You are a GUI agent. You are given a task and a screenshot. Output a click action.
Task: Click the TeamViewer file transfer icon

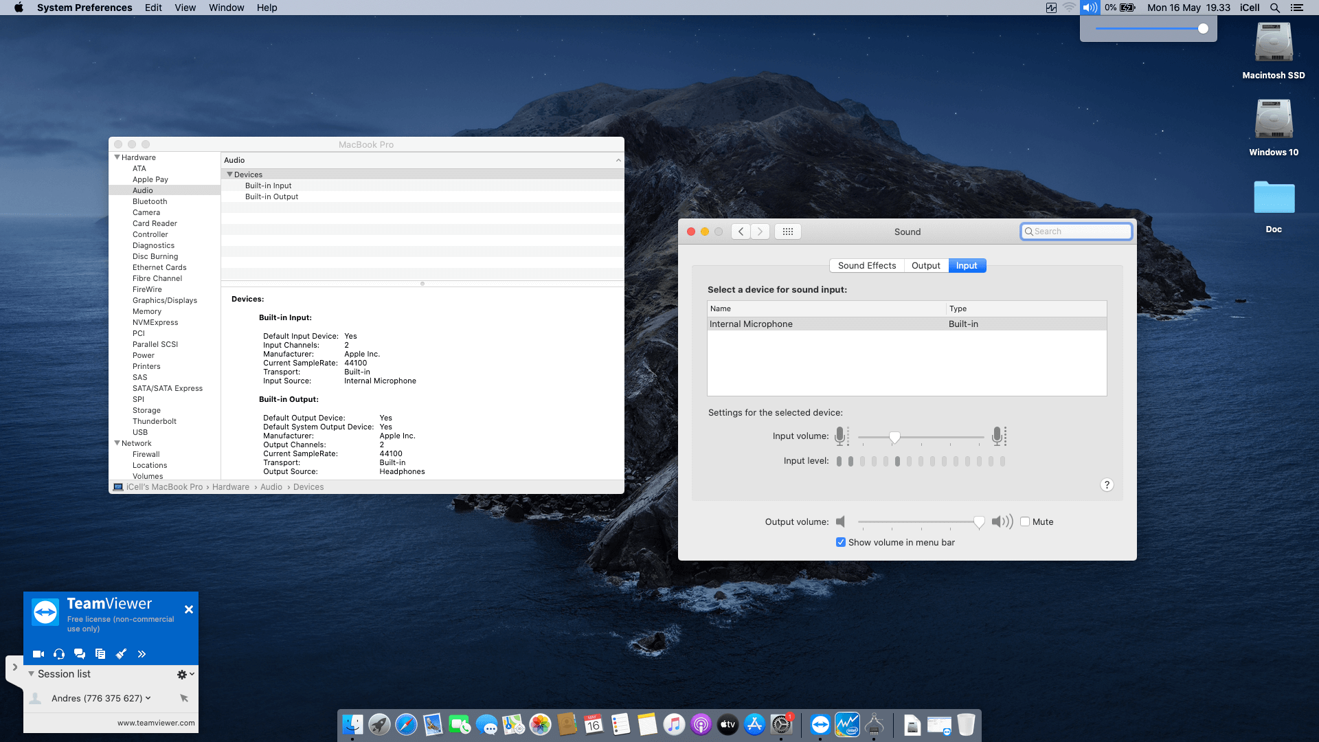click(x=100, y=654)
